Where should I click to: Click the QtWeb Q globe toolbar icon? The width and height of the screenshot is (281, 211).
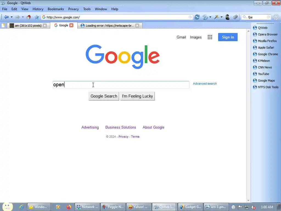click(205, 17)
